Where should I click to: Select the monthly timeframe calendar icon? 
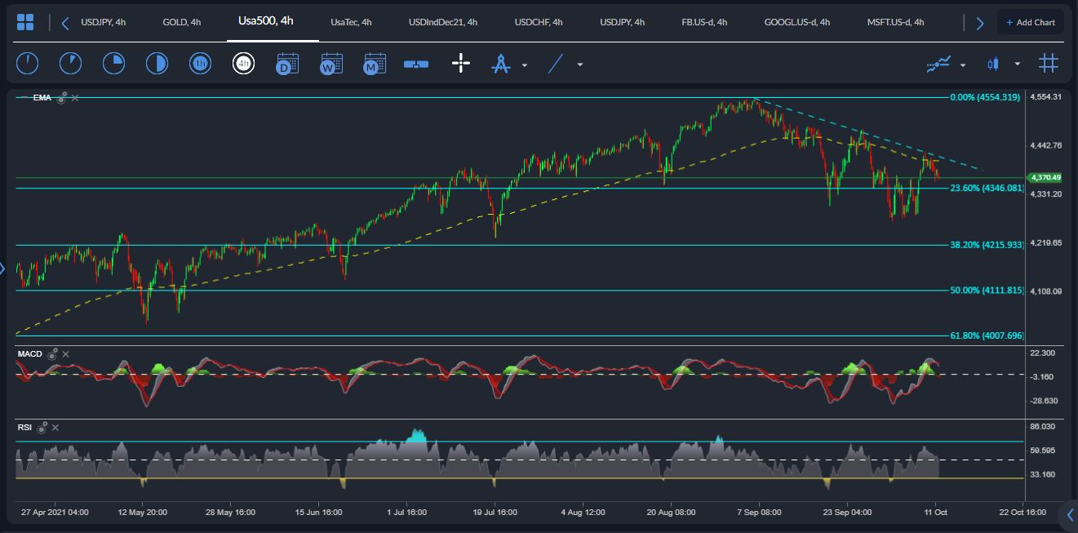374,64
